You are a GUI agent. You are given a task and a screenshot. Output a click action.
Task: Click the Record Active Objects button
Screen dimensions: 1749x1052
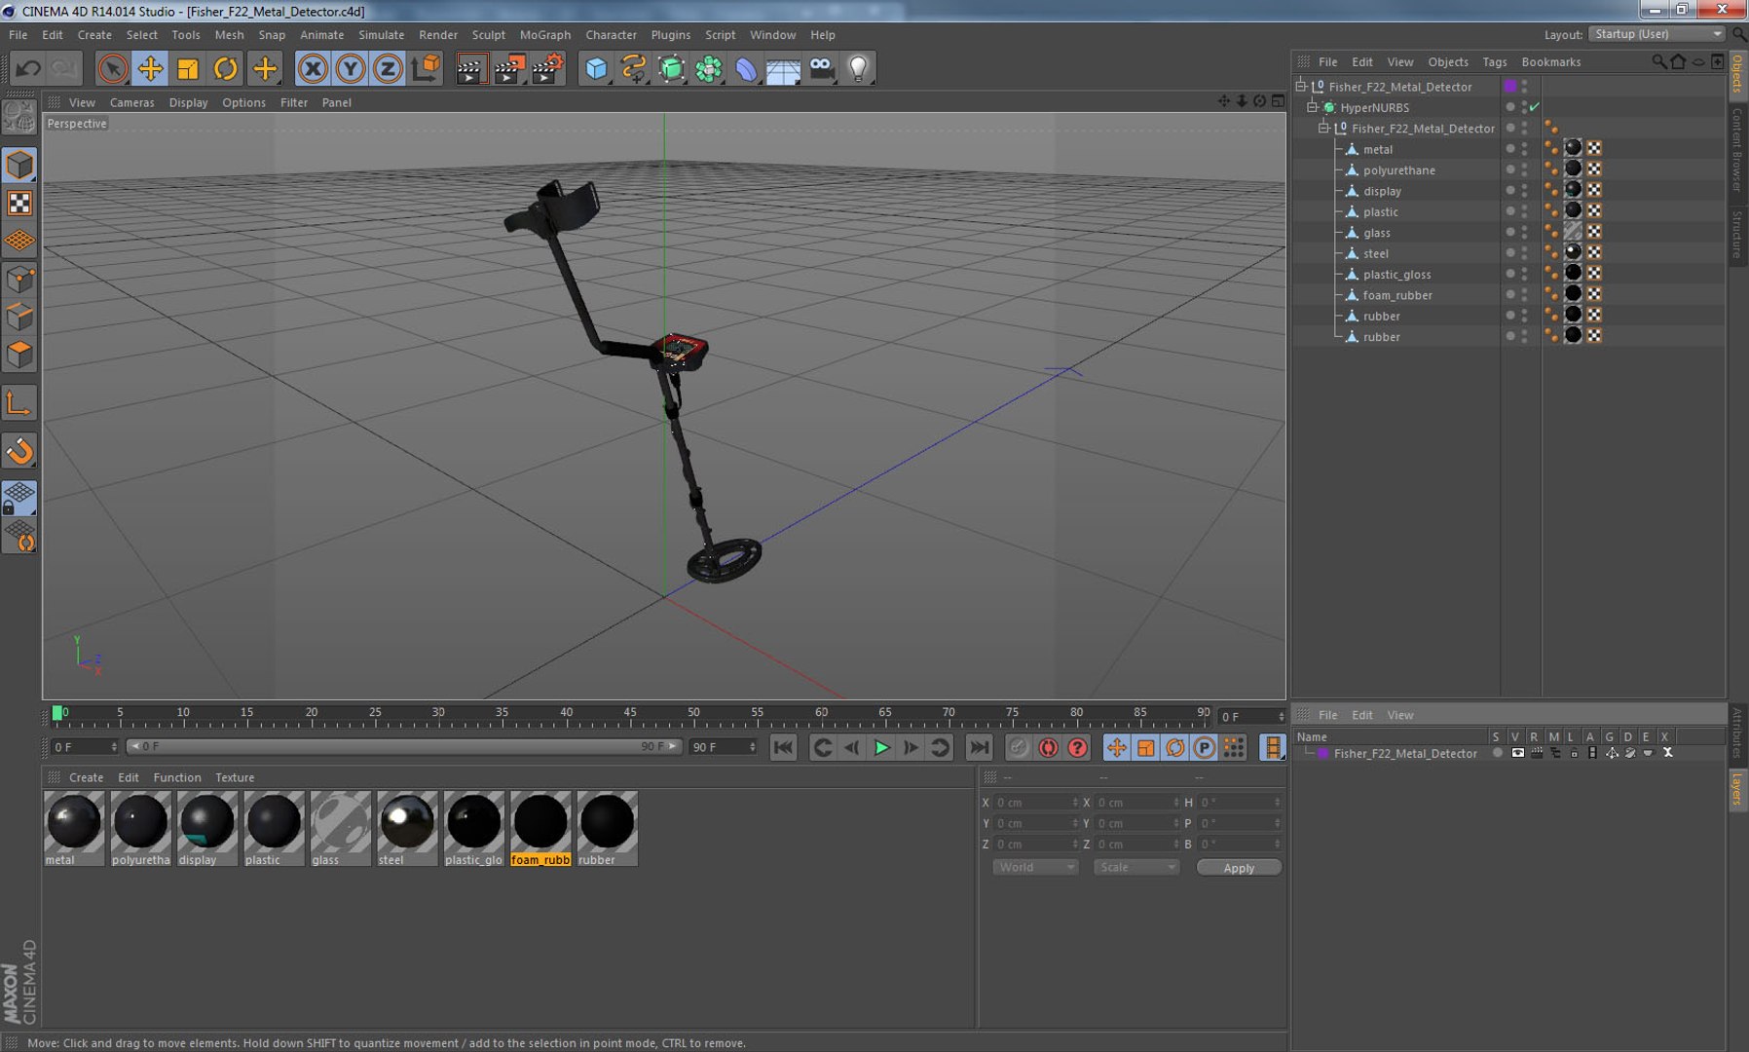pyautogui.click(x=1019, y=747)
